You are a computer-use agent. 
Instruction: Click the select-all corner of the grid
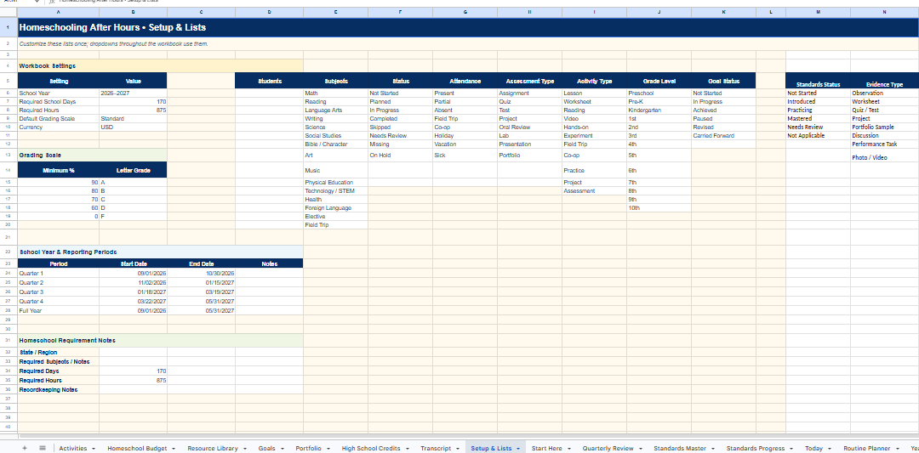[9, 12]
